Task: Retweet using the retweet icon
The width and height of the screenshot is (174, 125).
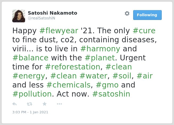Action: (x=30, y=104)
